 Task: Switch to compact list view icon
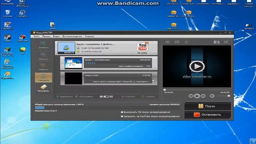[101, 97]
